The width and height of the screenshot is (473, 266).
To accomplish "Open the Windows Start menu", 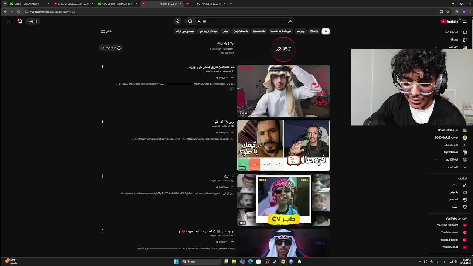I will coord(176,262).
